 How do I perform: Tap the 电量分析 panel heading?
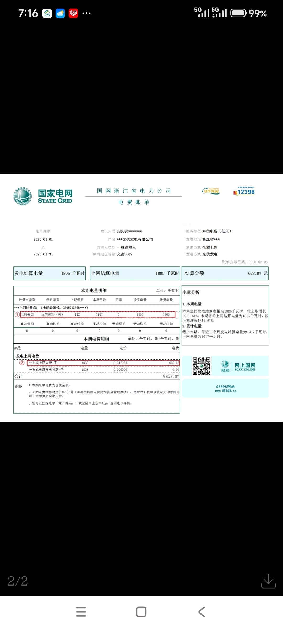click(x=191, y=292)
